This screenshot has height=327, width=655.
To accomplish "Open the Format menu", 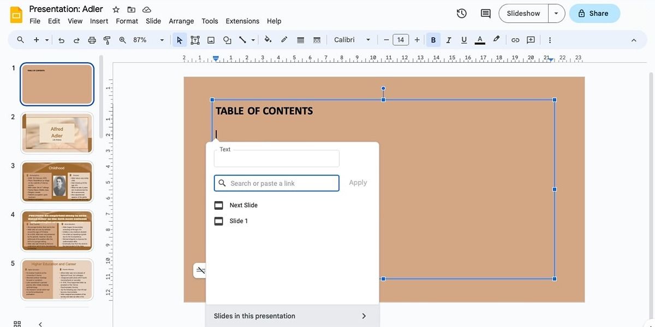I will [x=127, y=20].
